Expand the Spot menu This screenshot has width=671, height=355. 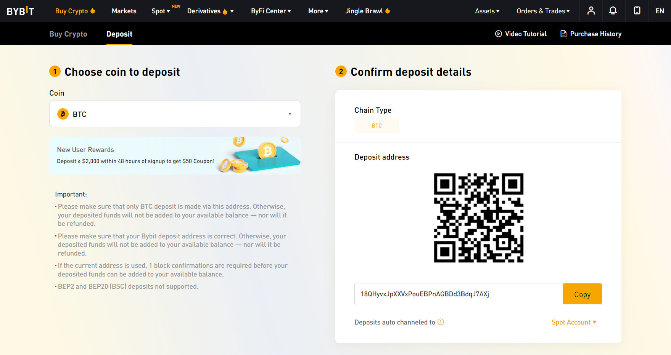161,11
